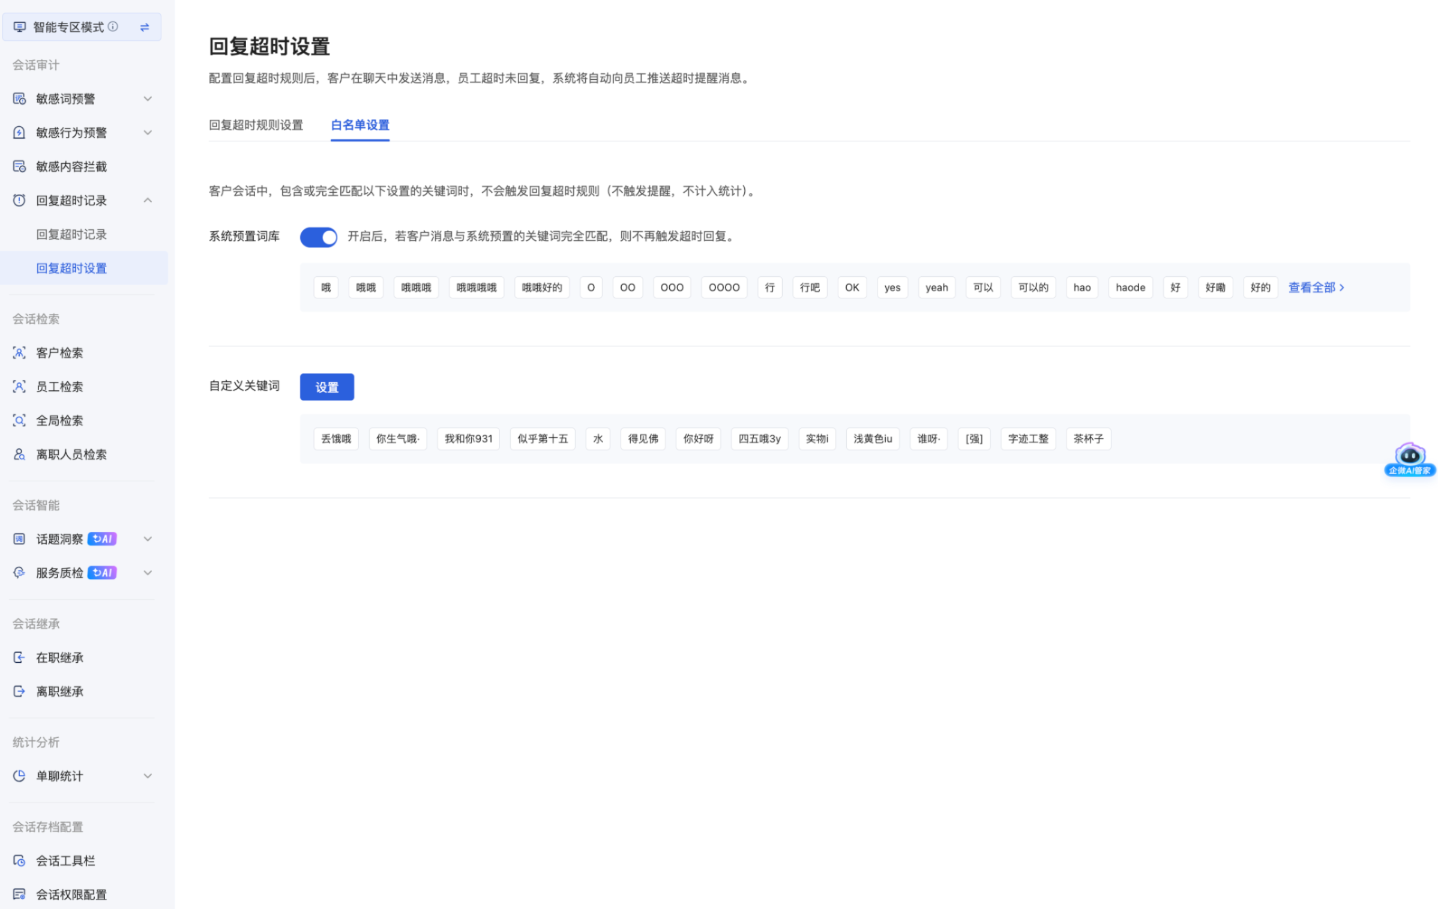Click the 'yeah' preset keyword tag
Viewport: 1438px width, 909px height.
click(x=936, y=288)
